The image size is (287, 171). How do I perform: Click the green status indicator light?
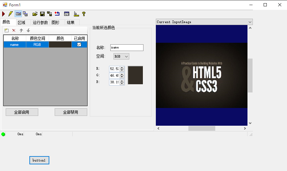pos(3,134)
